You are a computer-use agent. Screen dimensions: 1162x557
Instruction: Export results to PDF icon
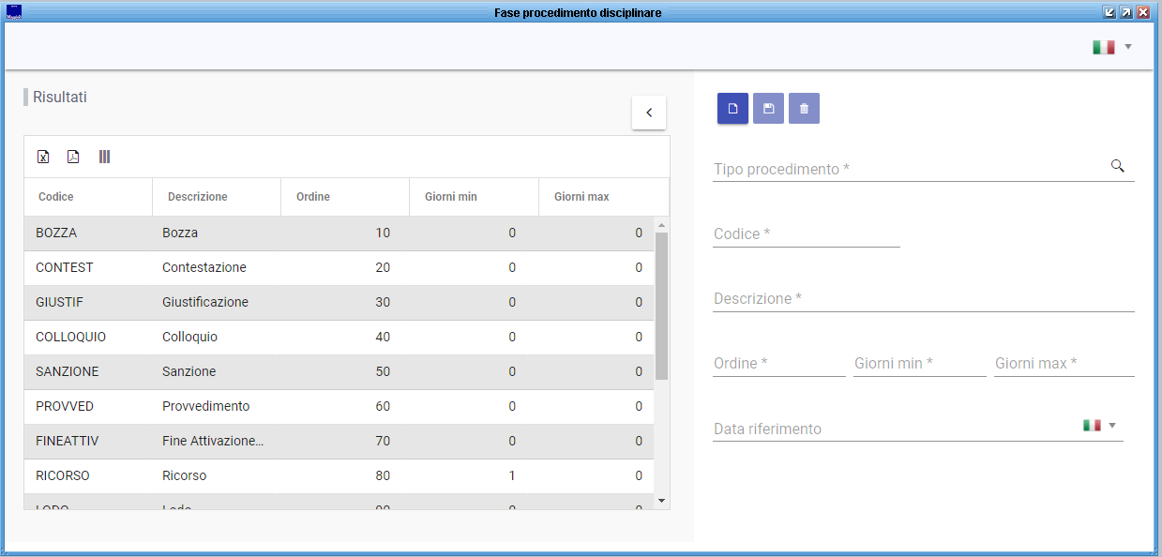pyautogui.click(x=73, y=157)
